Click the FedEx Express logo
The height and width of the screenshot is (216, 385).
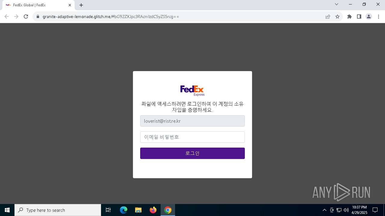point(192,91)
